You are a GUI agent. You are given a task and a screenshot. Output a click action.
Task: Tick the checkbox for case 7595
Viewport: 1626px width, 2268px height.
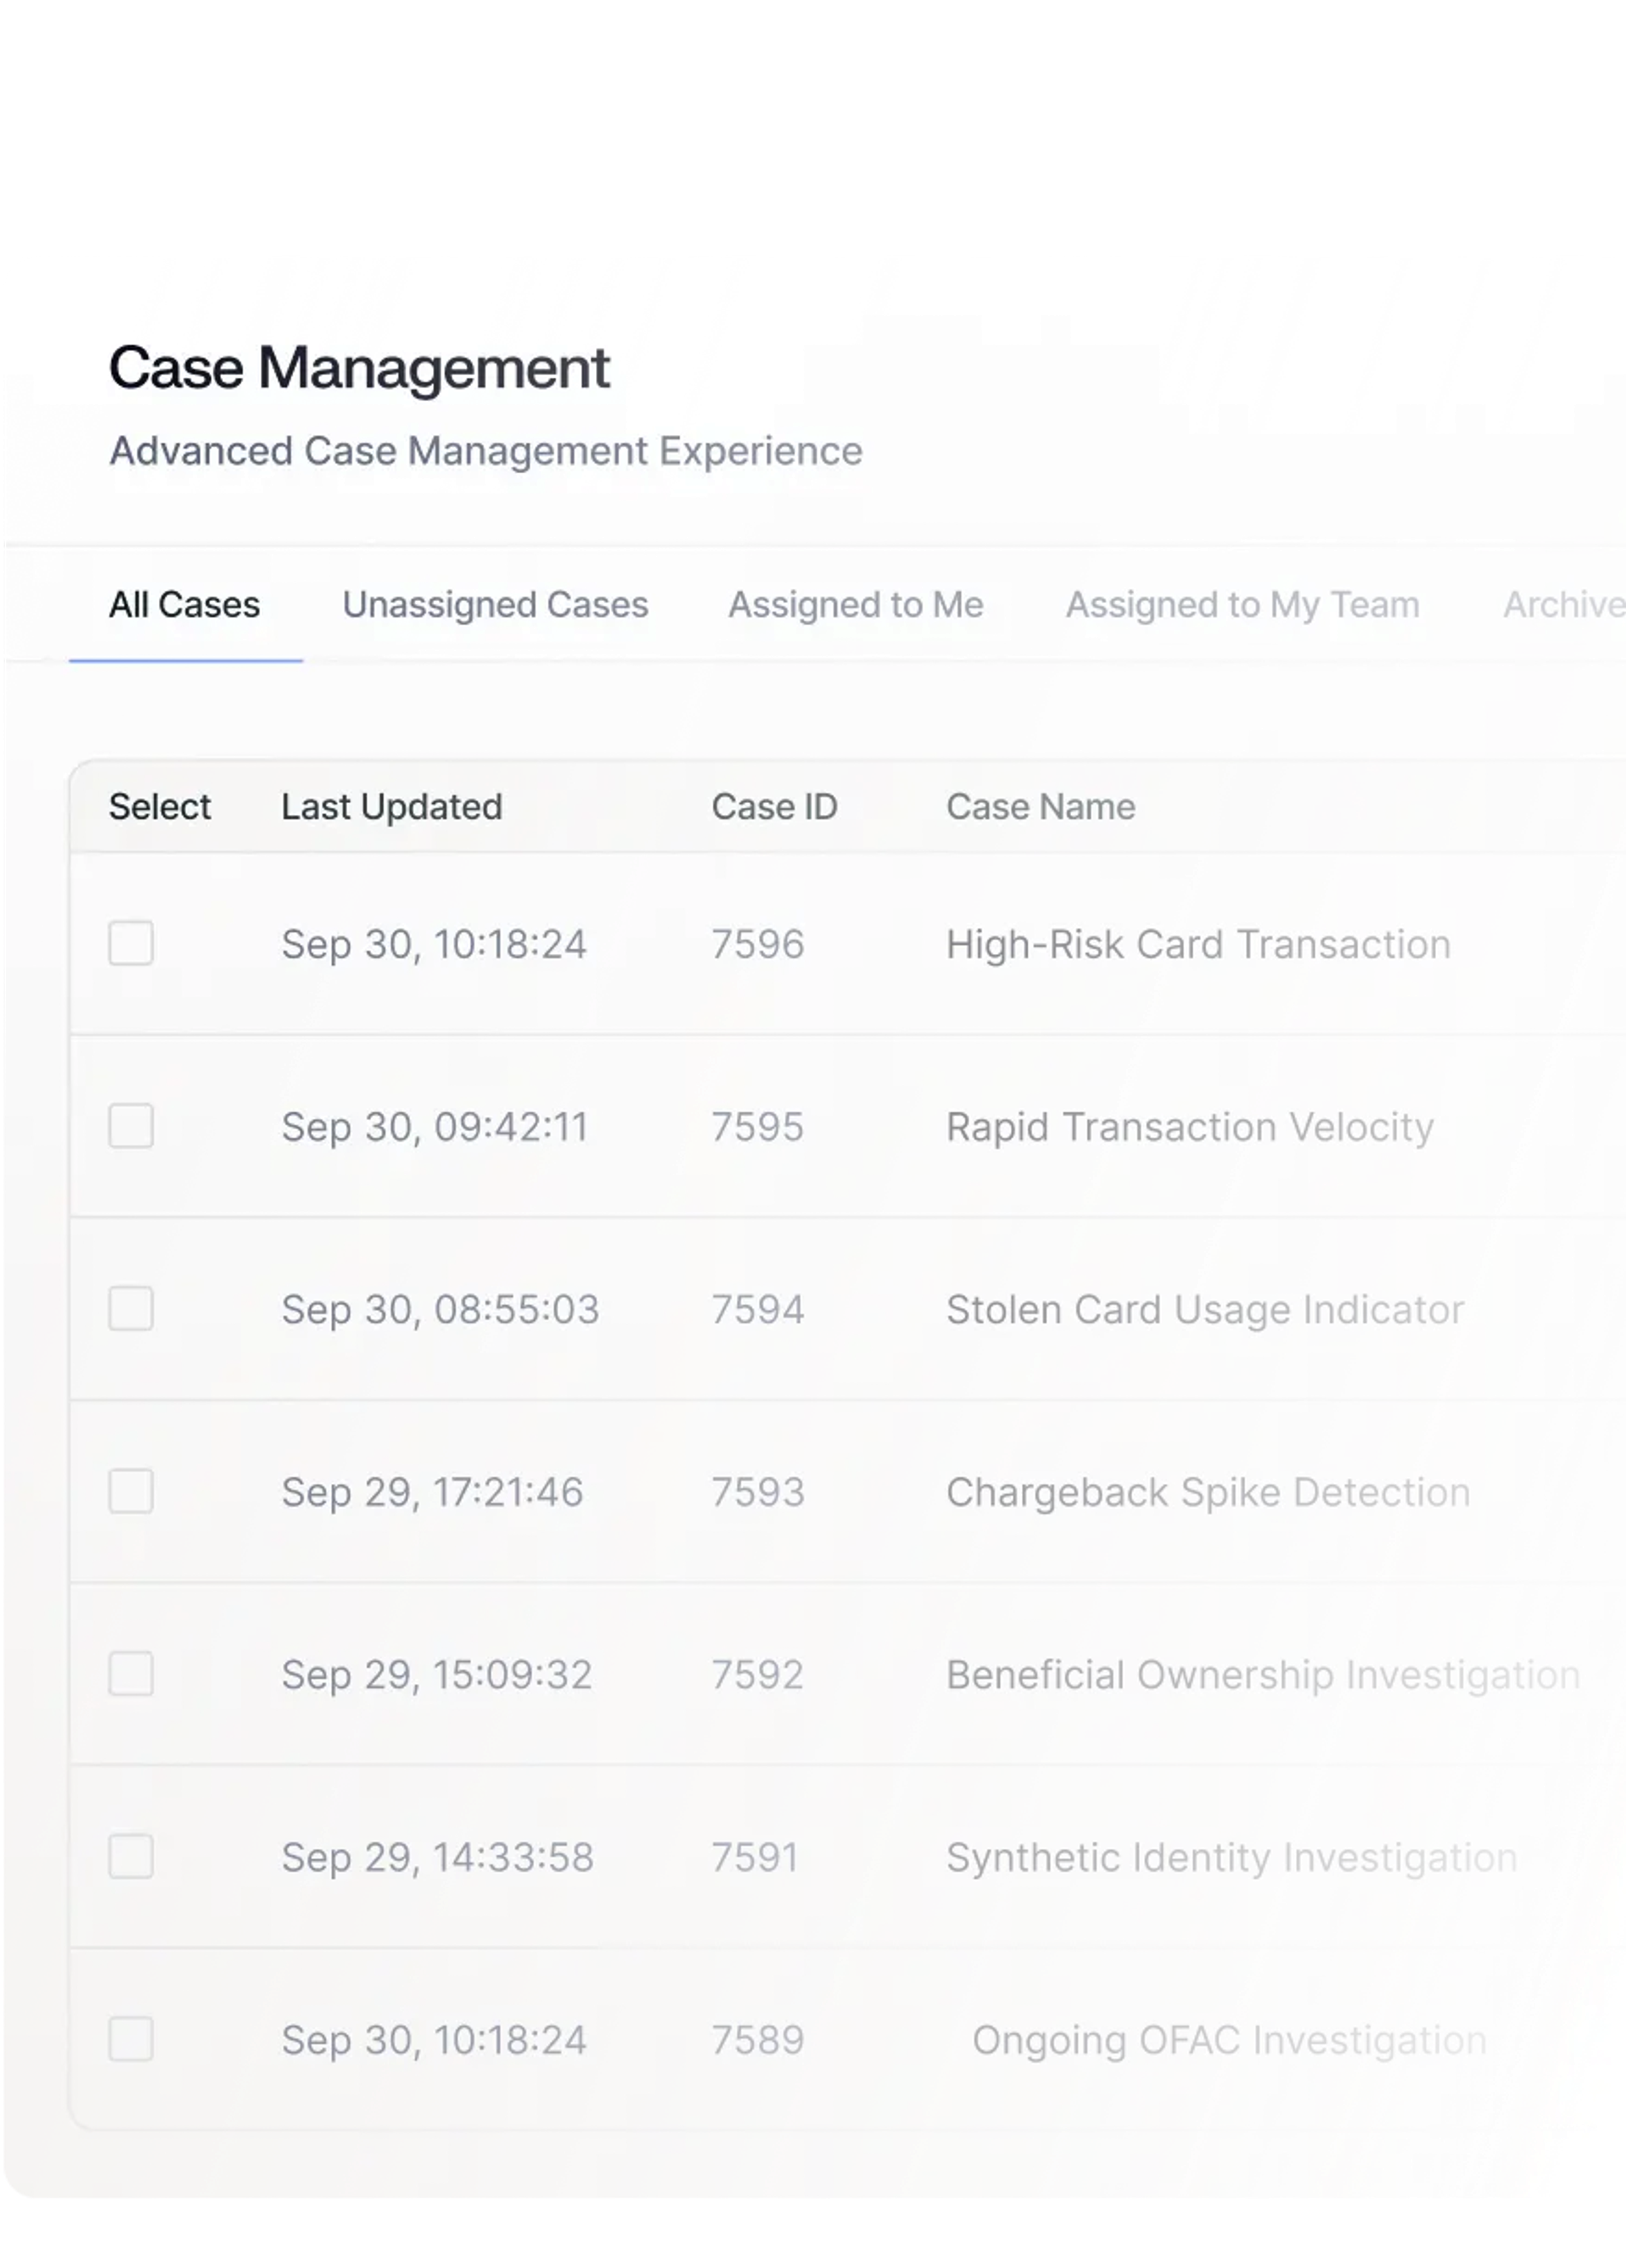tap(131, 1126)
